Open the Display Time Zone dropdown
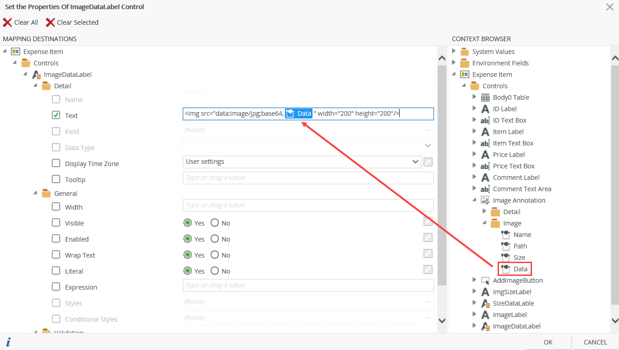This screenshot has width=619, height=350. [x=415, y=162]
